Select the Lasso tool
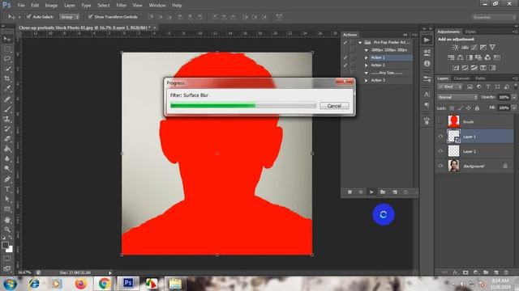This screenshot has width=519, height=291. coord(7,59)
